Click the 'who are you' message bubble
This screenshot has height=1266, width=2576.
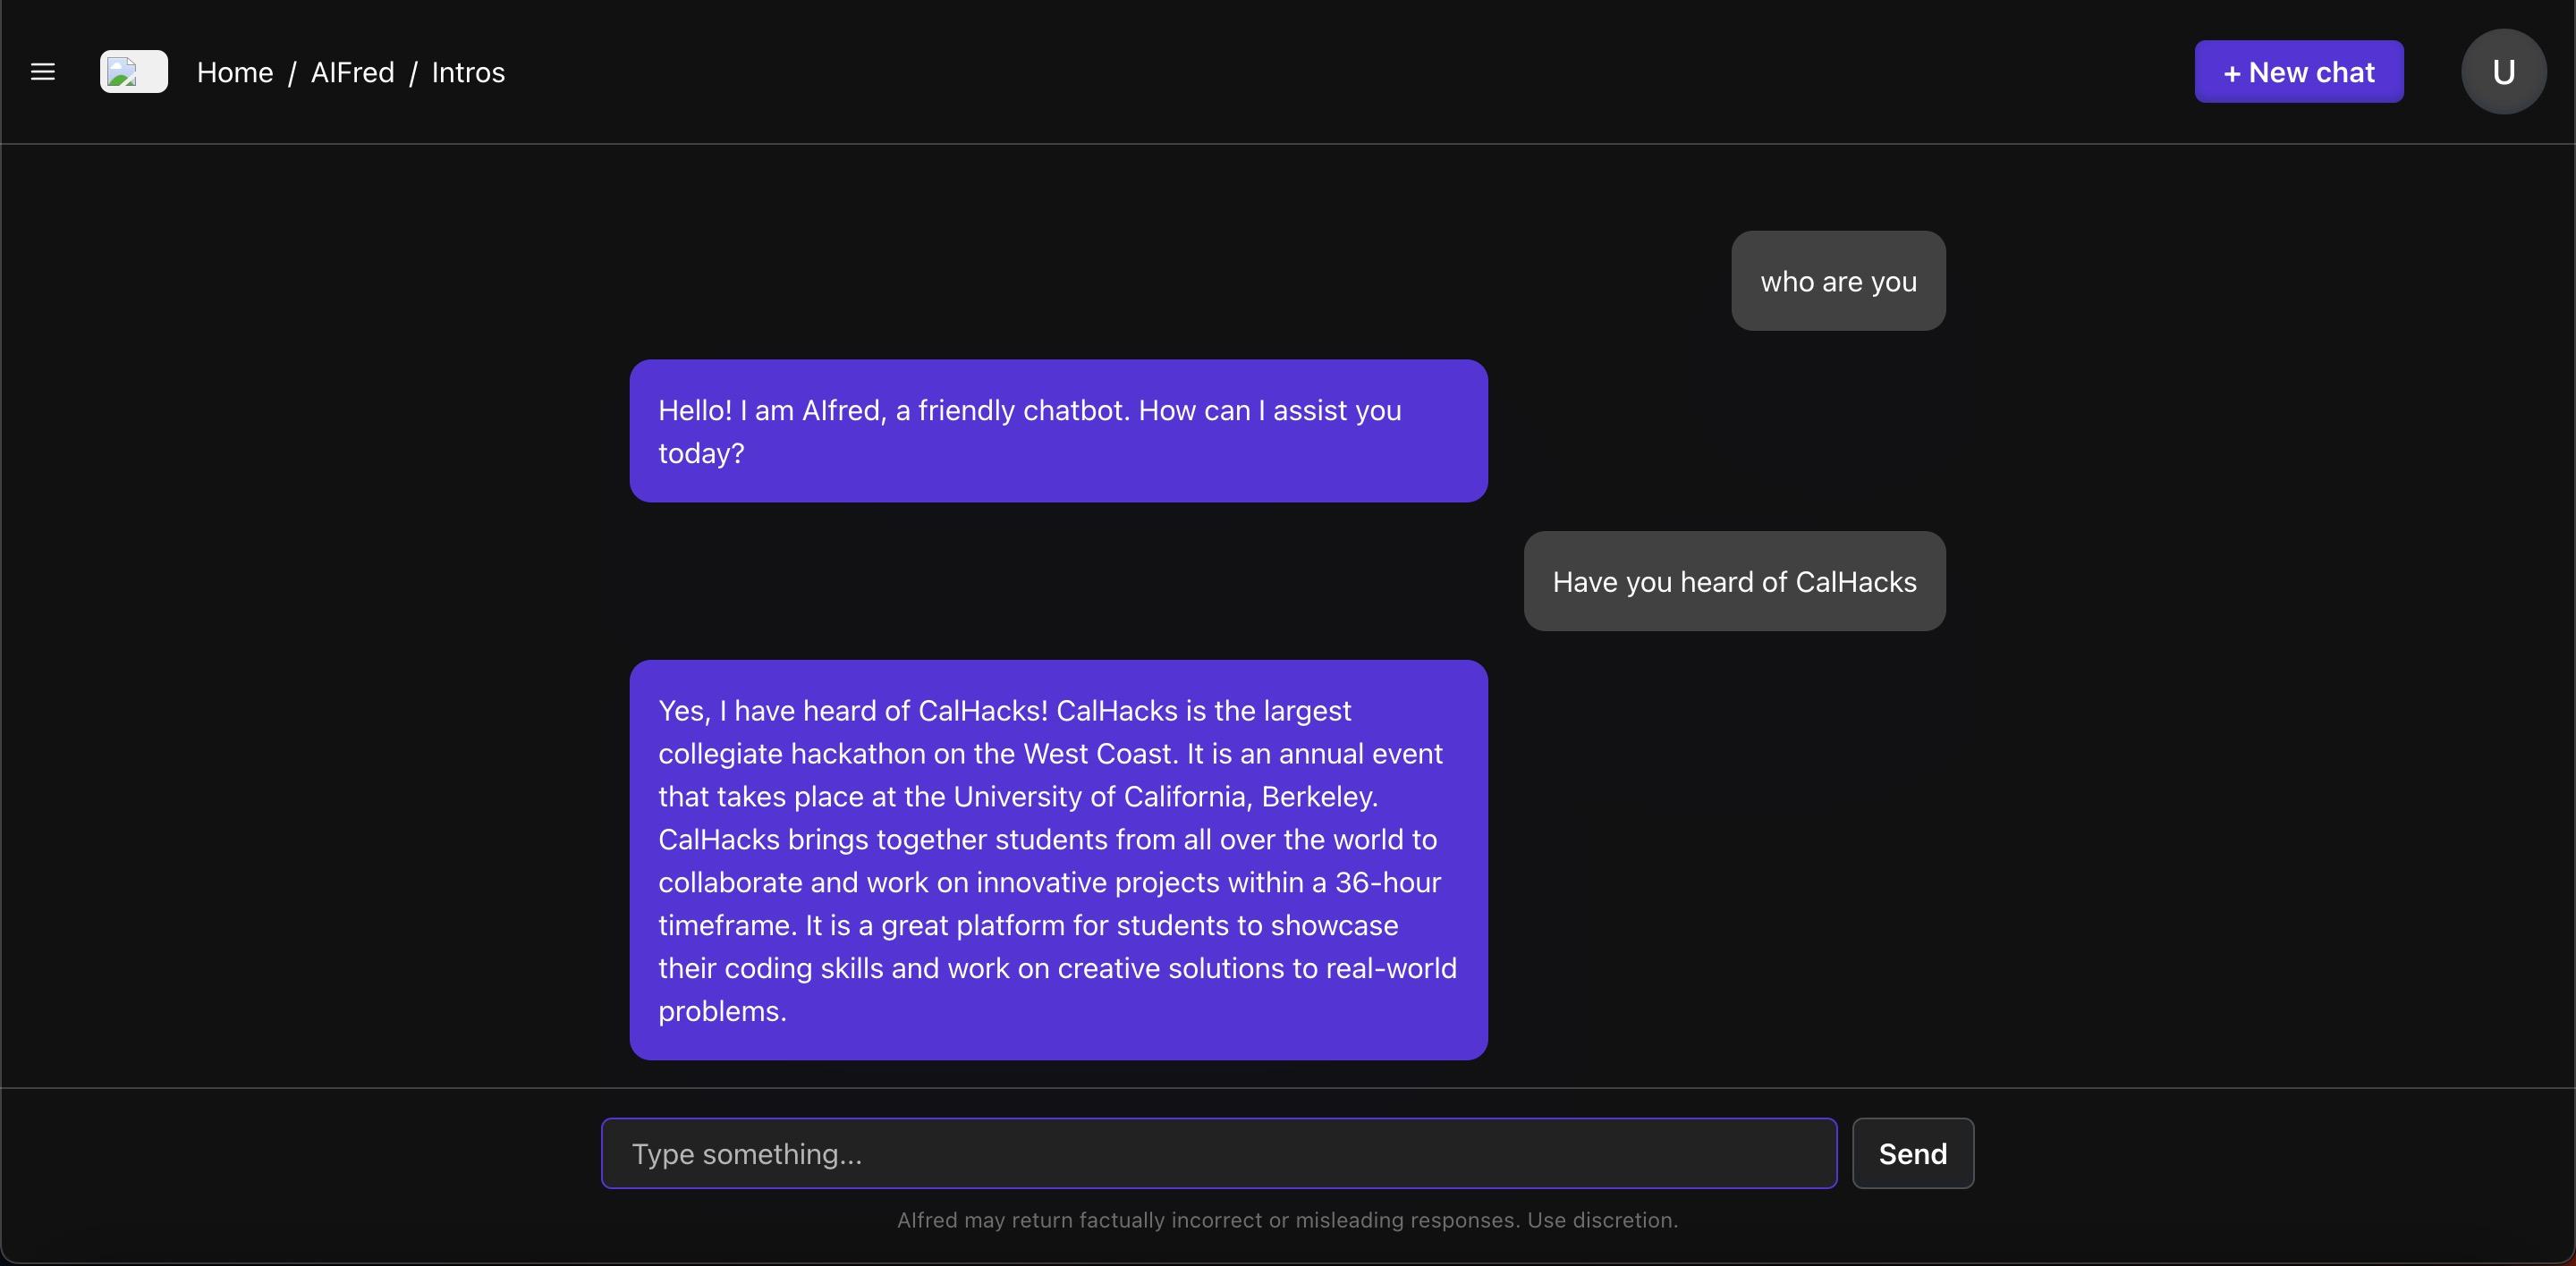1838,282
